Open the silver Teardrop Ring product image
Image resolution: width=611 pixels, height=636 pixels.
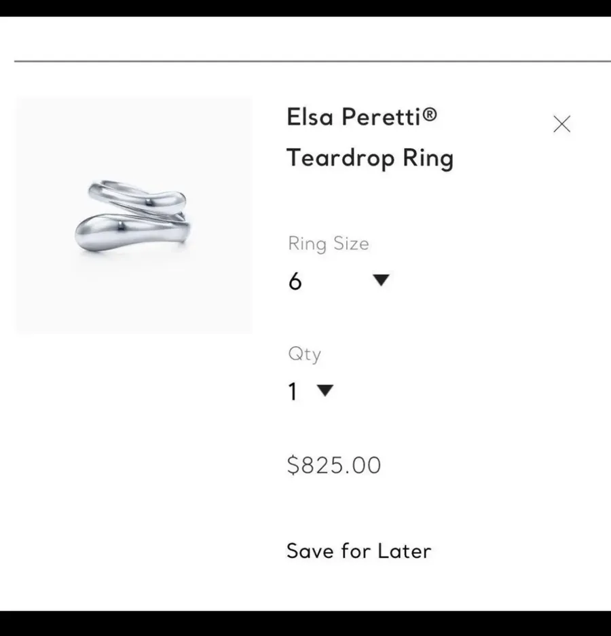134,216
